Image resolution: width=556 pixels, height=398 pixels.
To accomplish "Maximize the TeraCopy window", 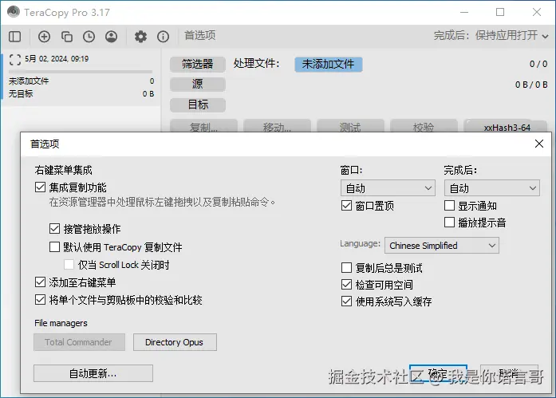I will [x=500, y=13].
